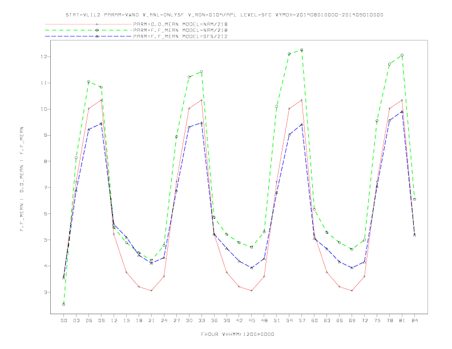This screenshot has width=452, height=349.
Task: Select legend entry PARM=F.F_MEAN MODEL=GFS/212
Action: coord(180,36)
